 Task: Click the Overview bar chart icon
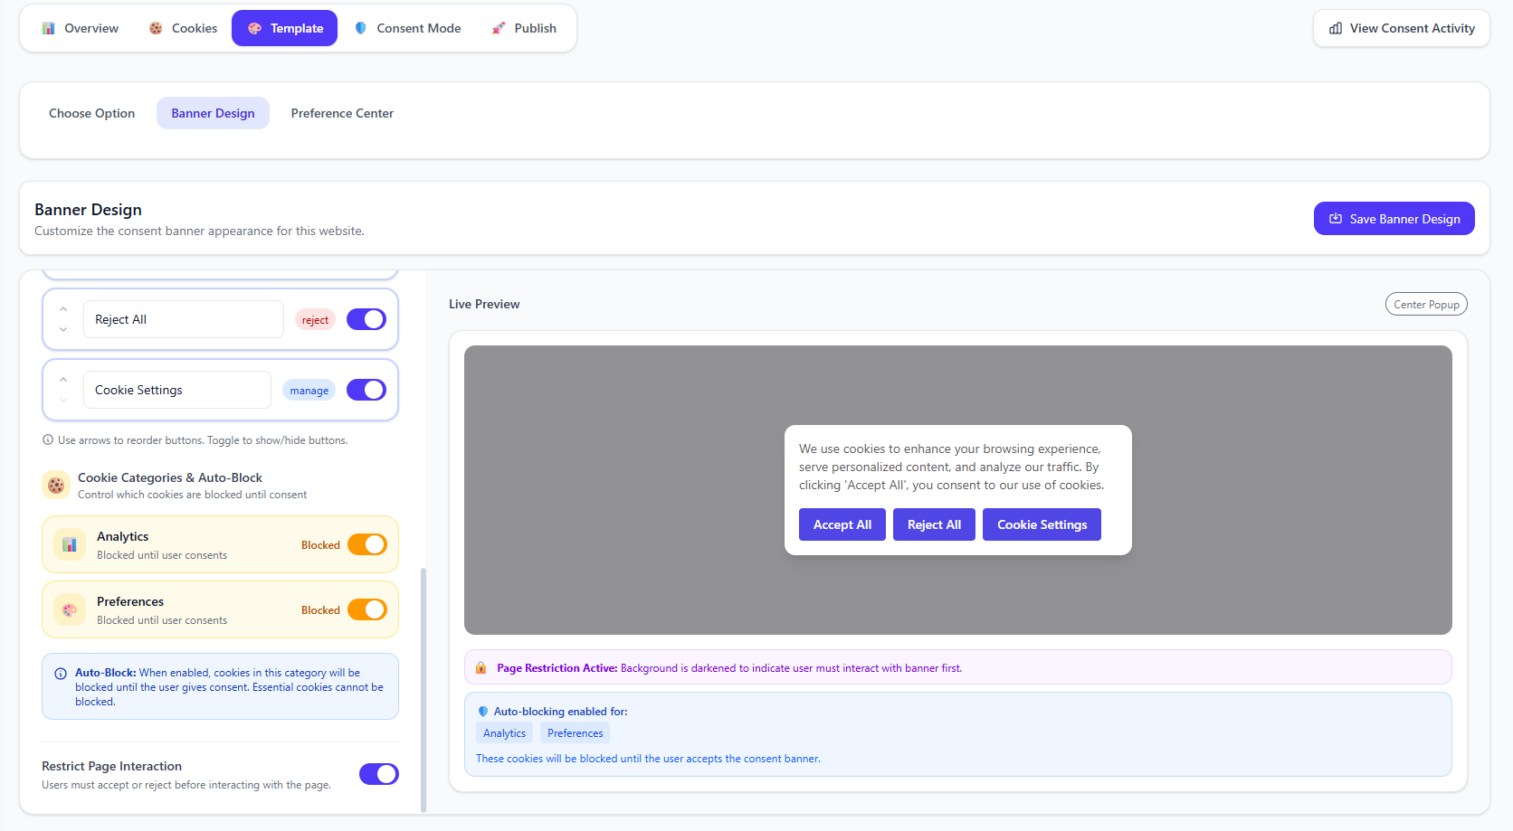[49, 29]
